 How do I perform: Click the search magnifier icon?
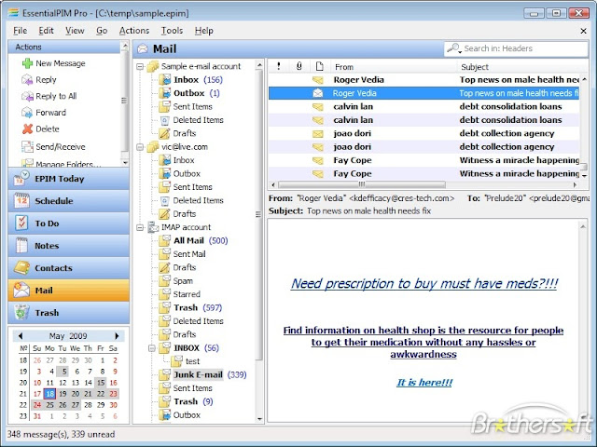pyautogui.click(x=452, y=48)
